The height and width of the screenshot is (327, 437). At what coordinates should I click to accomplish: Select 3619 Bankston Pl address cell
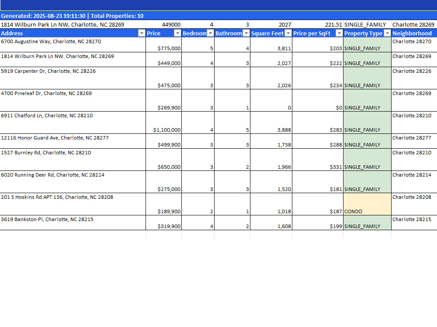73,223
